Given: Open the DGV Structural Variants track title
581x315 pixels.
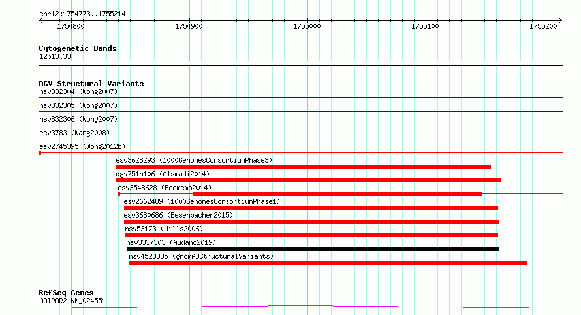Looking at the screenshot, I should 91,84.
